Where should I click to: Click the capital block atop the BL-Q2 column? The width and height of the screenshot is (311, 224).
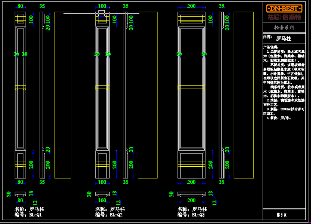tap(102, 17)
